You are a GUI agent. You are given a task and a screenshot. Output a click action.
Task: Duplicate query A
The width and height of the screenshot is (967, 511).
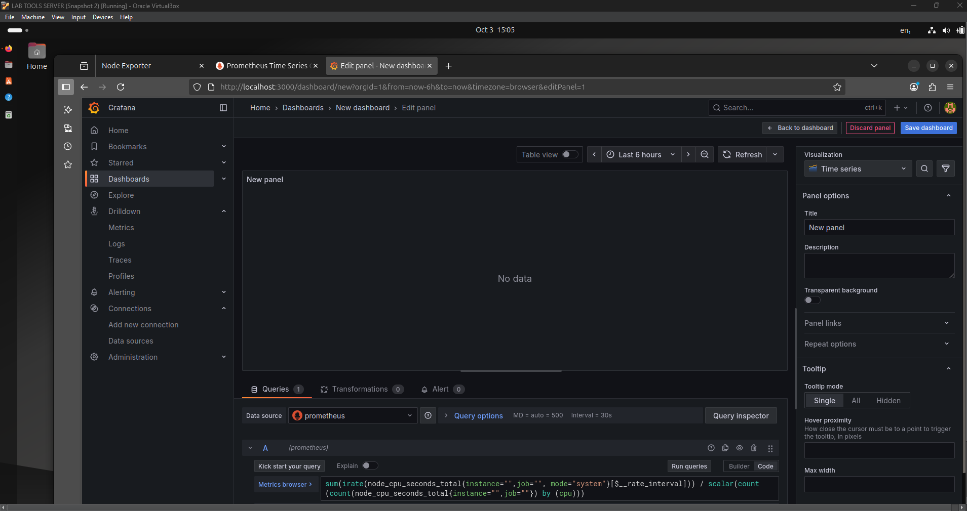(x=725, y=448)
